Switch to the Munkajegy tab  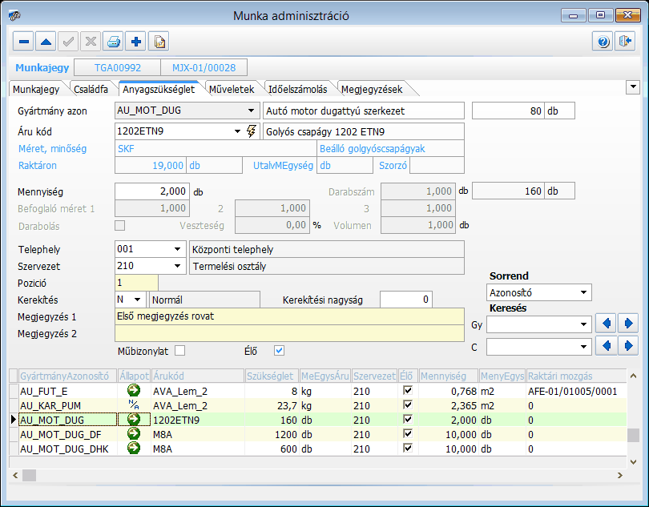[35, 89]
